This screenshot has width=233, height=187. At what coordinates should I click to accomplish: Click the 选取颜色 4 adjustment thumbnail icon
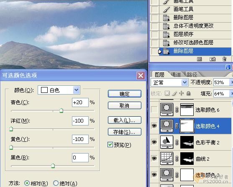tap(167, 126)
